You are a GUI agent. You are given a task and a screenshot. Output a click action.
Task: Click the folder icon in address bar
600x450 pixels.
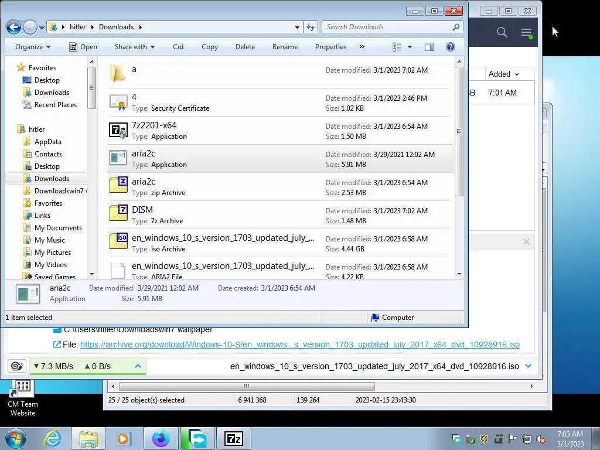pos(53,27)
